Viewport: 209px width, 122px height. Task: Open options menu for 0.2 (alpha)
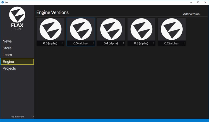click(x=184, y=43)
